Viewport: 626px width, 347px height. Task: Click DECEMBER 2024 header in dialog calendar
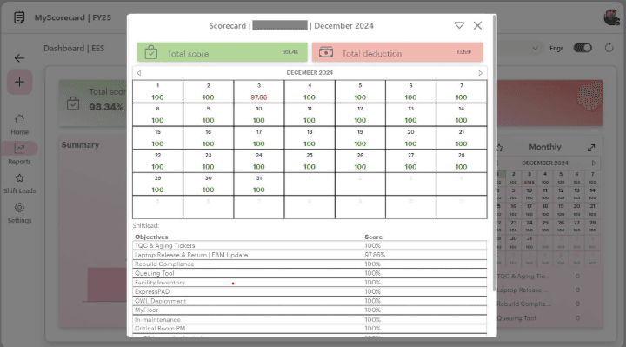[x=310, y=73]
